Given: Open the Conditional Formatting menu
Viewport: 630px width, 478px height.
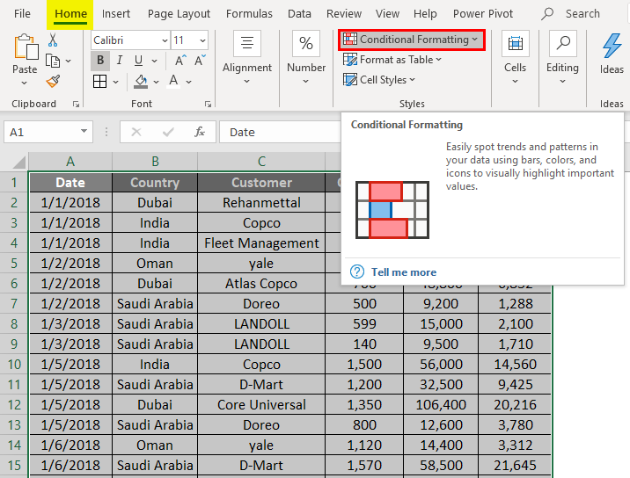Looking at the screenshot, I should coord(412,40).
